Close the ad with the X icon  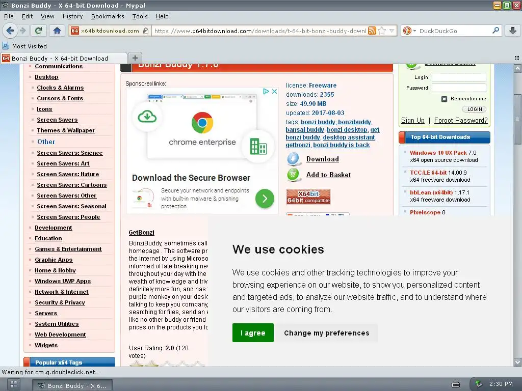[275, 91]
